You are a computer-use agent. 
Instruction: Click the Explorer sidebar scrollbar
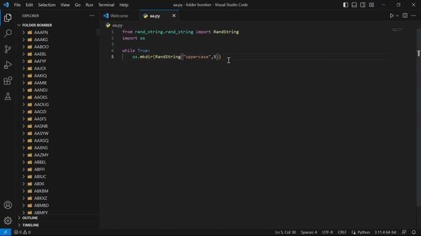(x=98, y=32)
